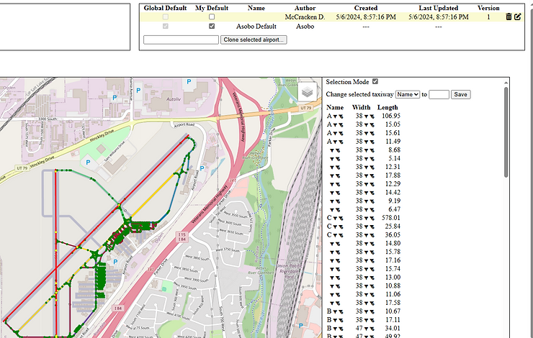Viewport: 533px width, 338px height.
Task: Click crossed-out width filter on C 36.05 row
Action: point(372,235)
